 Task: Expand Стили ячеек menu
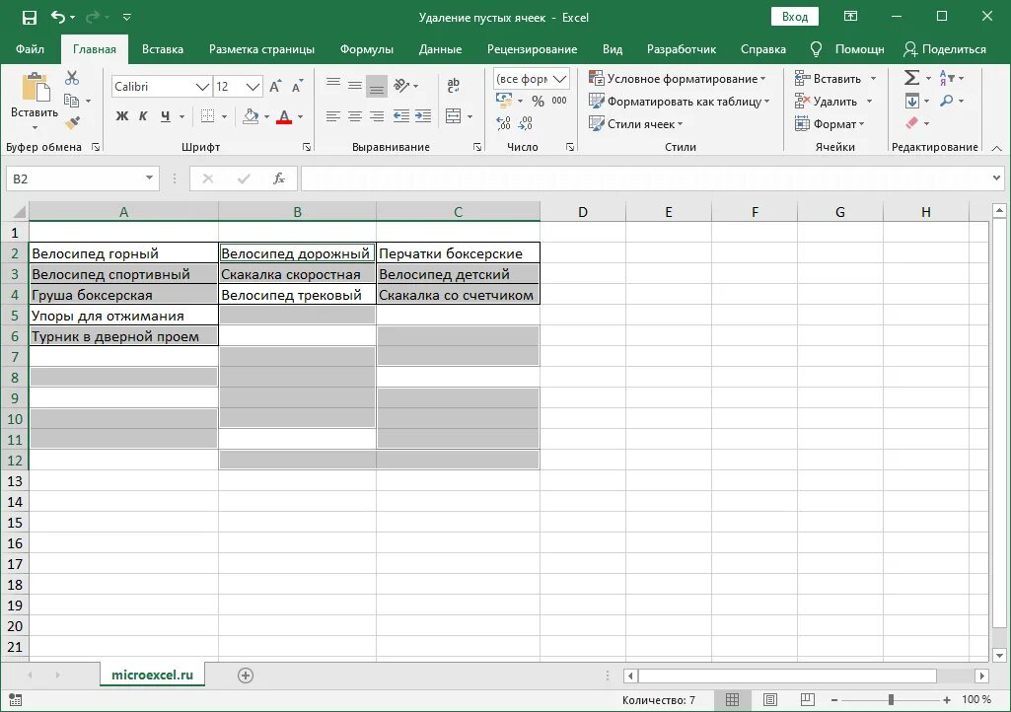pos(636,124)
